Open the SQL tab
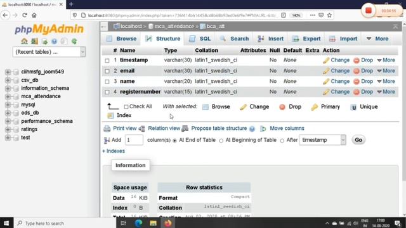Screen dimensions: 406x228 pos(200,39)
